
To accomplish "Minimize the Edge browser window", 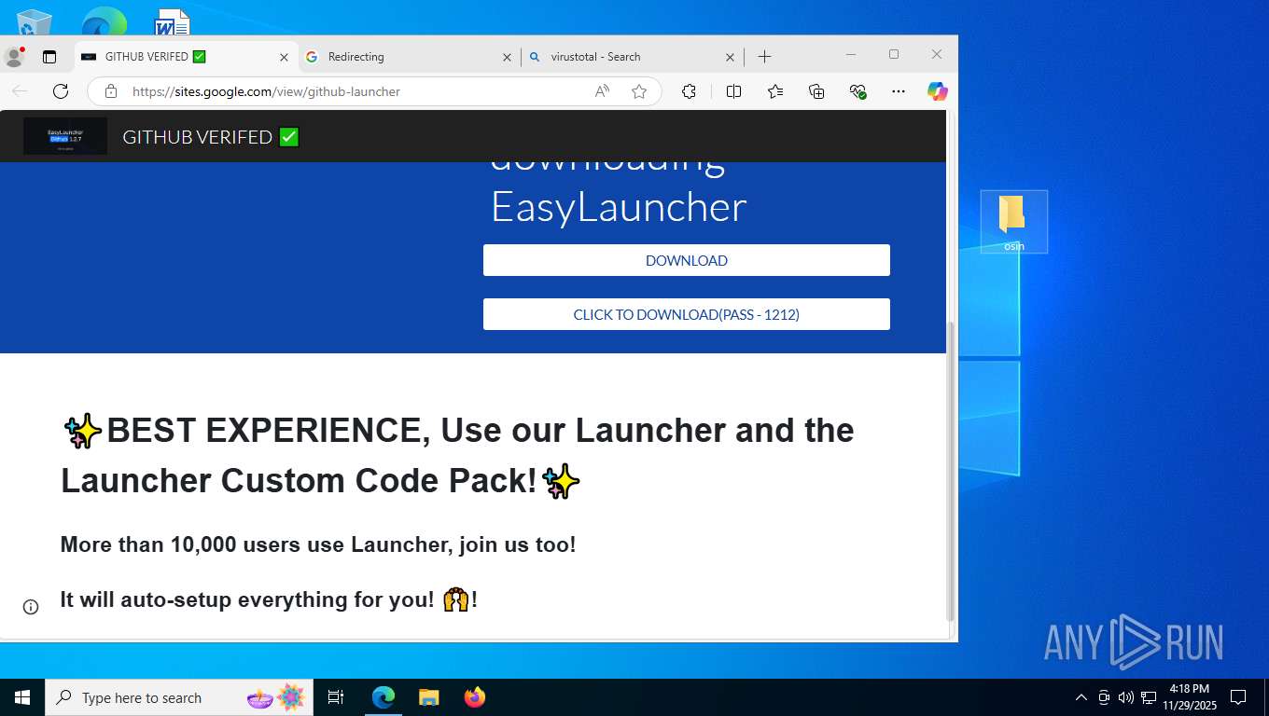I will [851, 55].
